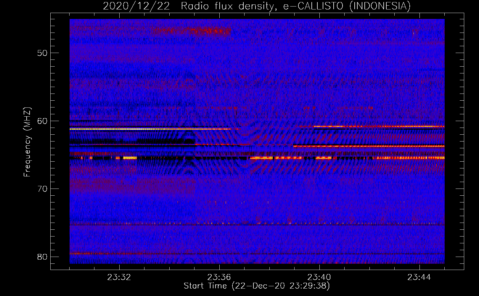Select the x-axis label 'Start Time (22-Dec-20 23:29:38)'

(x=257, y=286)
